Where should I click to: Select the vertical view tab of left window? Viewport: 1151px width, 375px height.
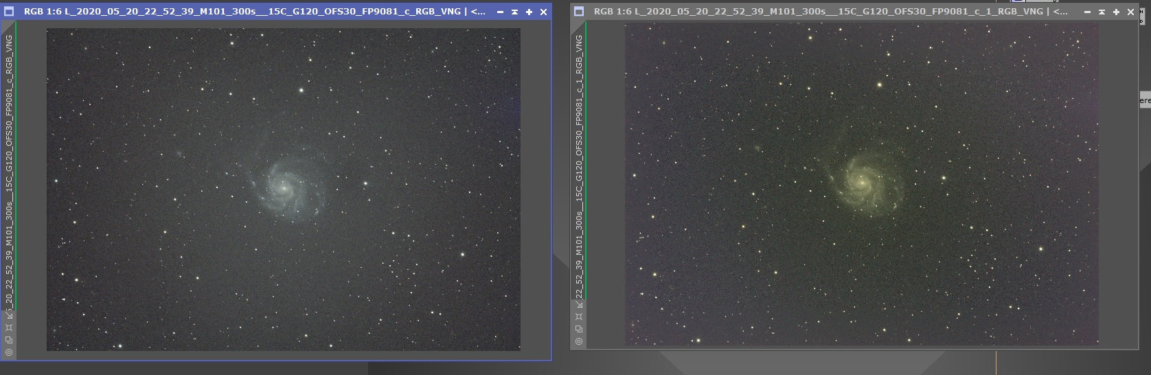9,166
